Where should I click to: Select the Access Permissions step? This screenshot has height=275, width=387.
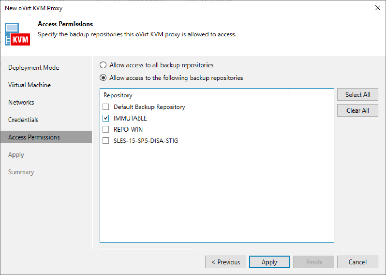pos(46,137)
